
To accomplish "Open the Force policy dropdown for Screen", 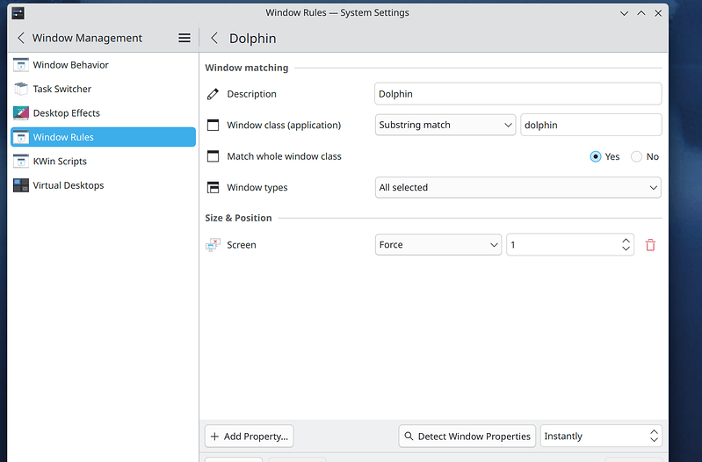I will tap(438, 245).
